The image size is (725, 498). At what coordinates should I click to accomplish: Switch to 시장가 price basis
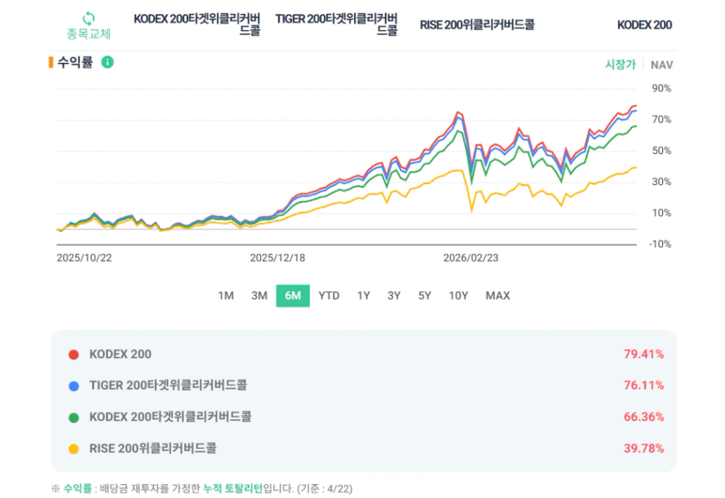coord(621,64)
